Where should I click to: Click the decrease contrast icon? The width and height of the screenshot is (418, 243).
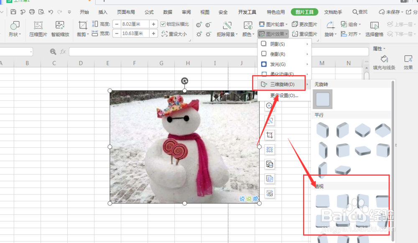coord(208,25)
